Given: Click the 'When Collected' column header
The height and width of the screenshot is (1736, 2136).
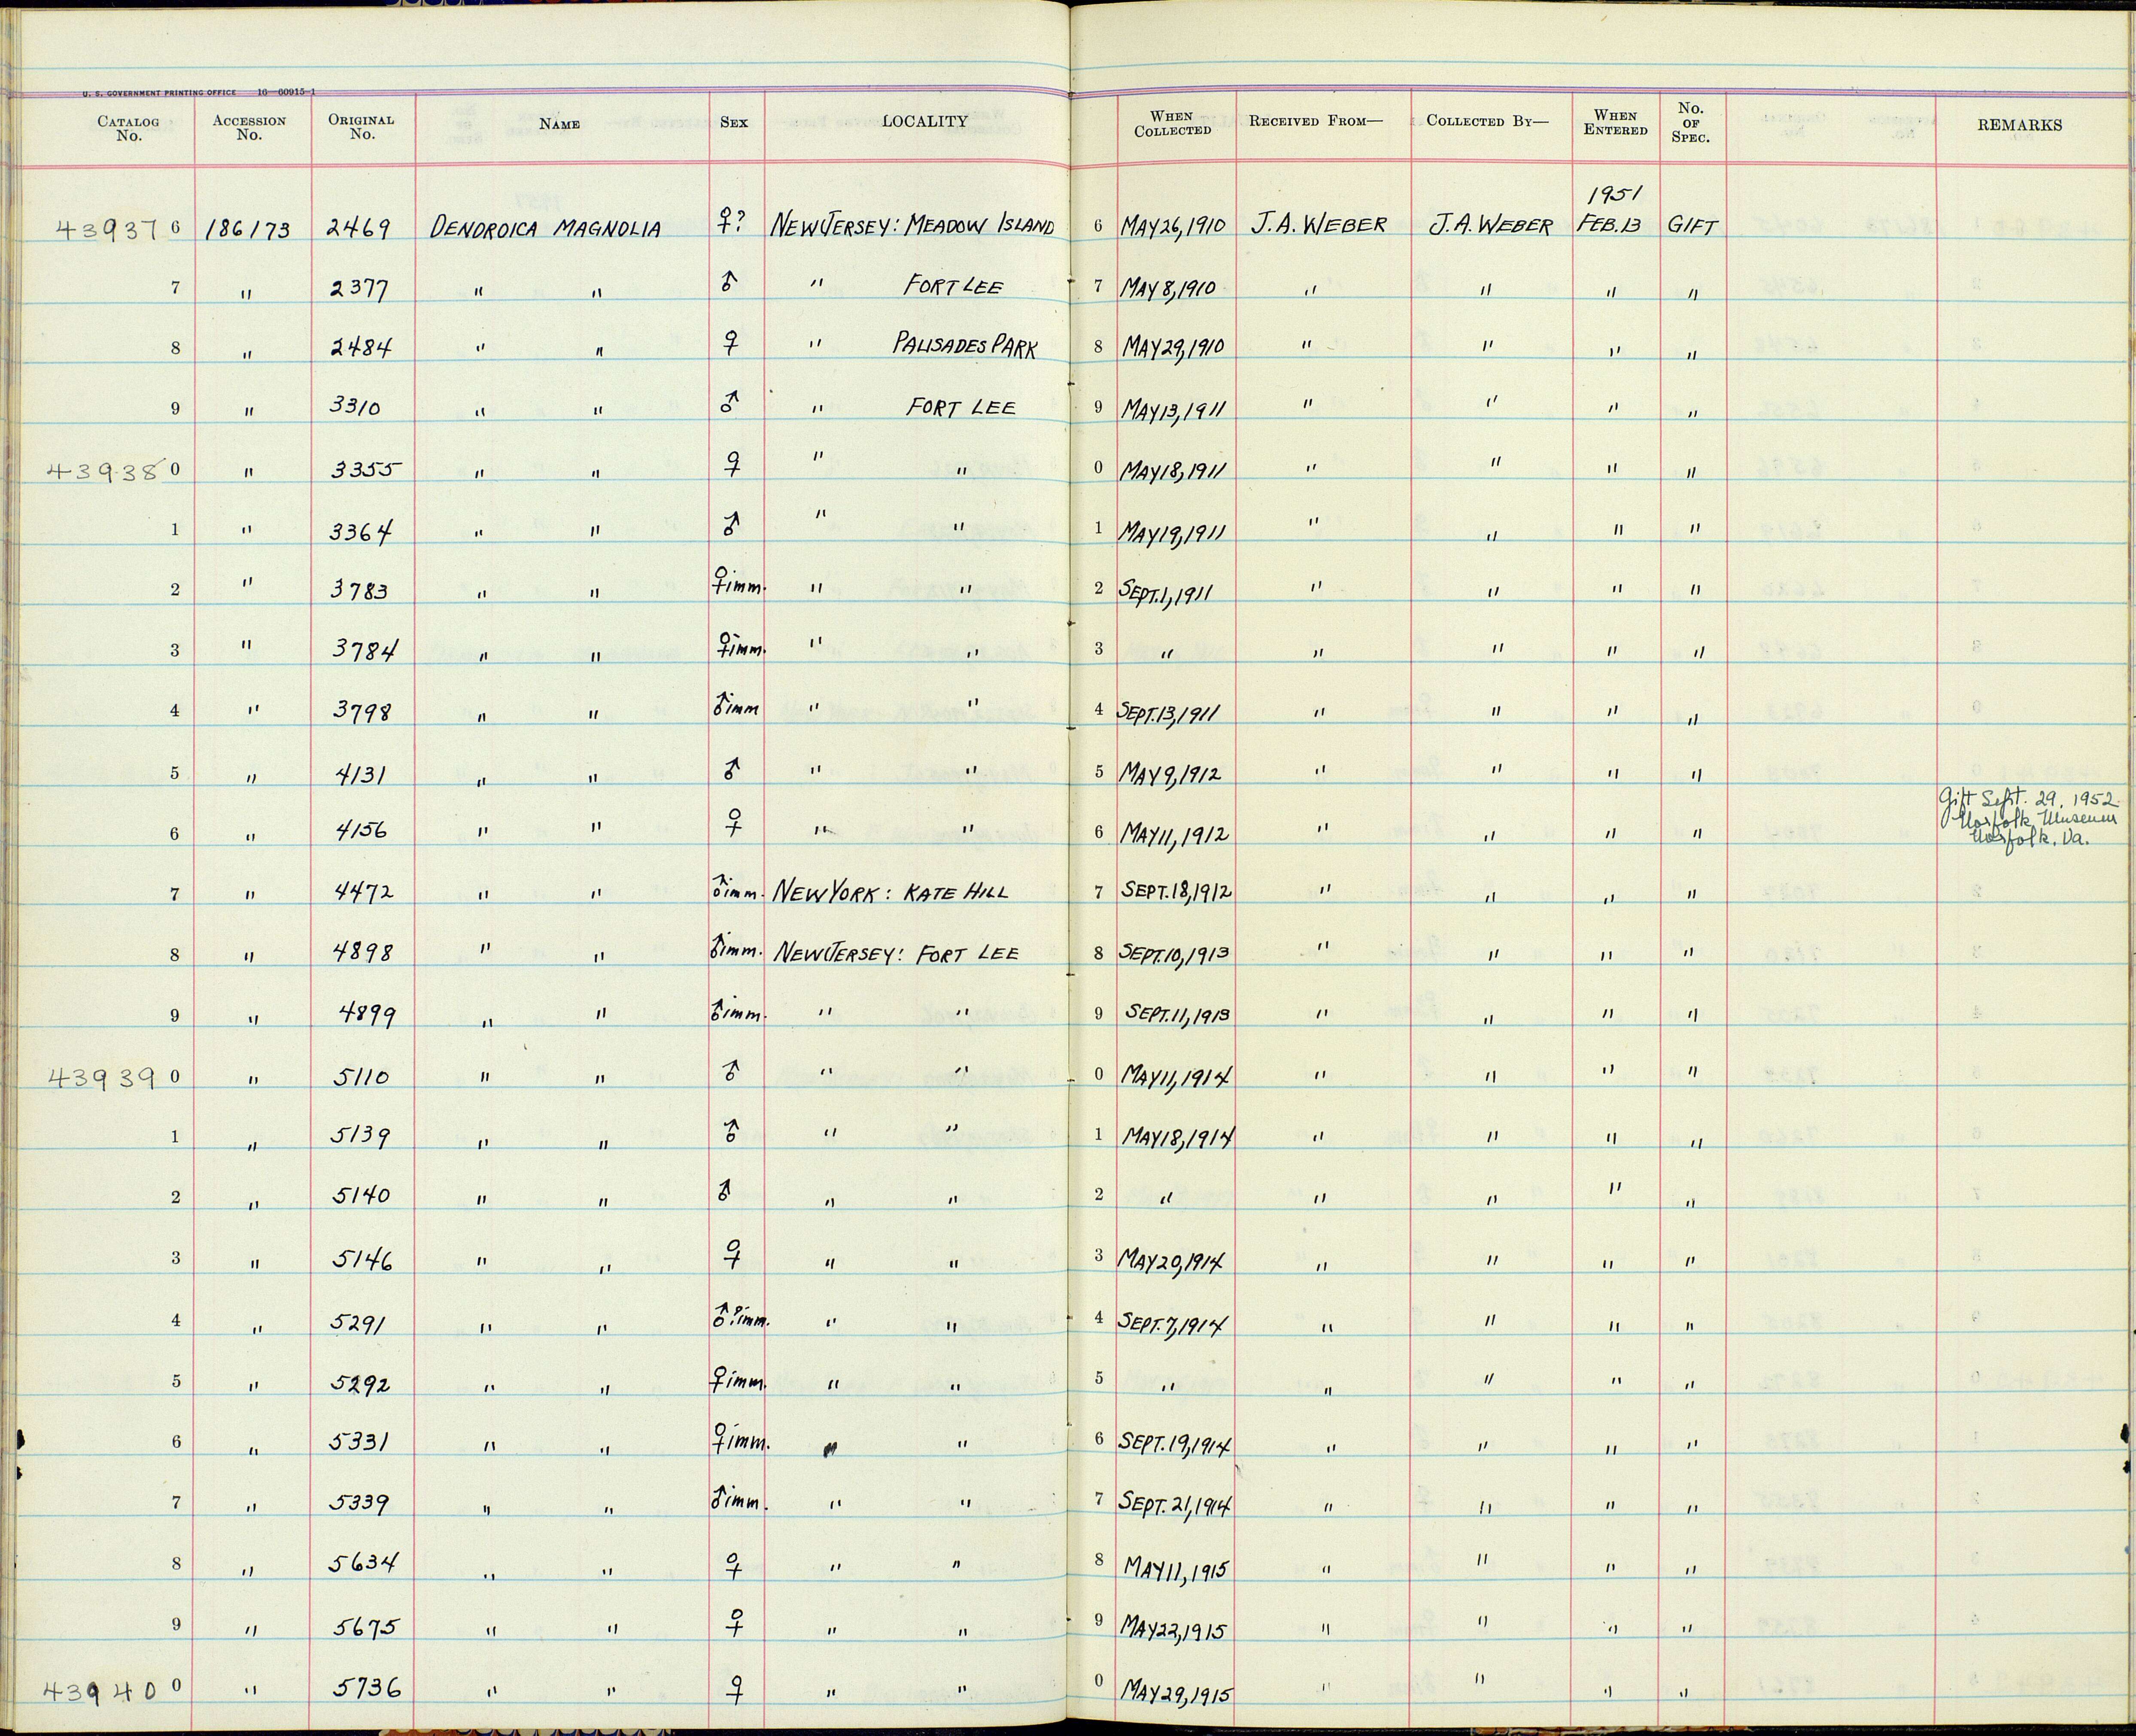Looking at the screenshot, I should click(1172, 123).
